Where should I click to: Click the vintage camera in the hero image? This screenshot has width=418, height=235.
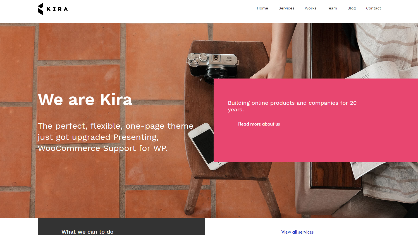coord(213,67)
